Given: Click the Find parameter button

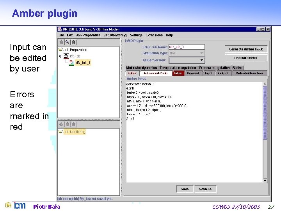Looking at the screenshot, I should (246, 58).
